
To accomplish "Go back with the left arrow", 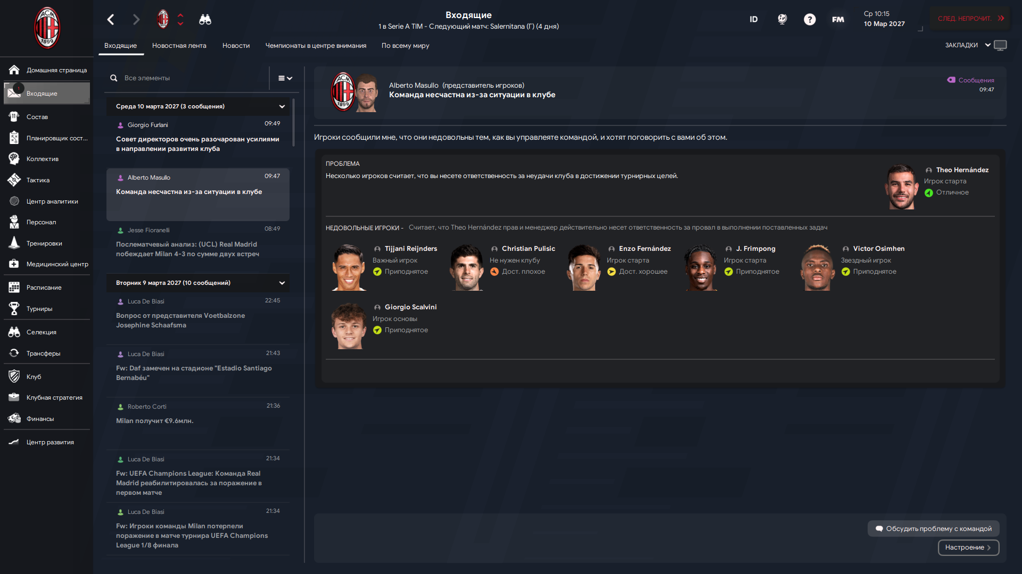I will pyautogui.click(x=111, y=20).
